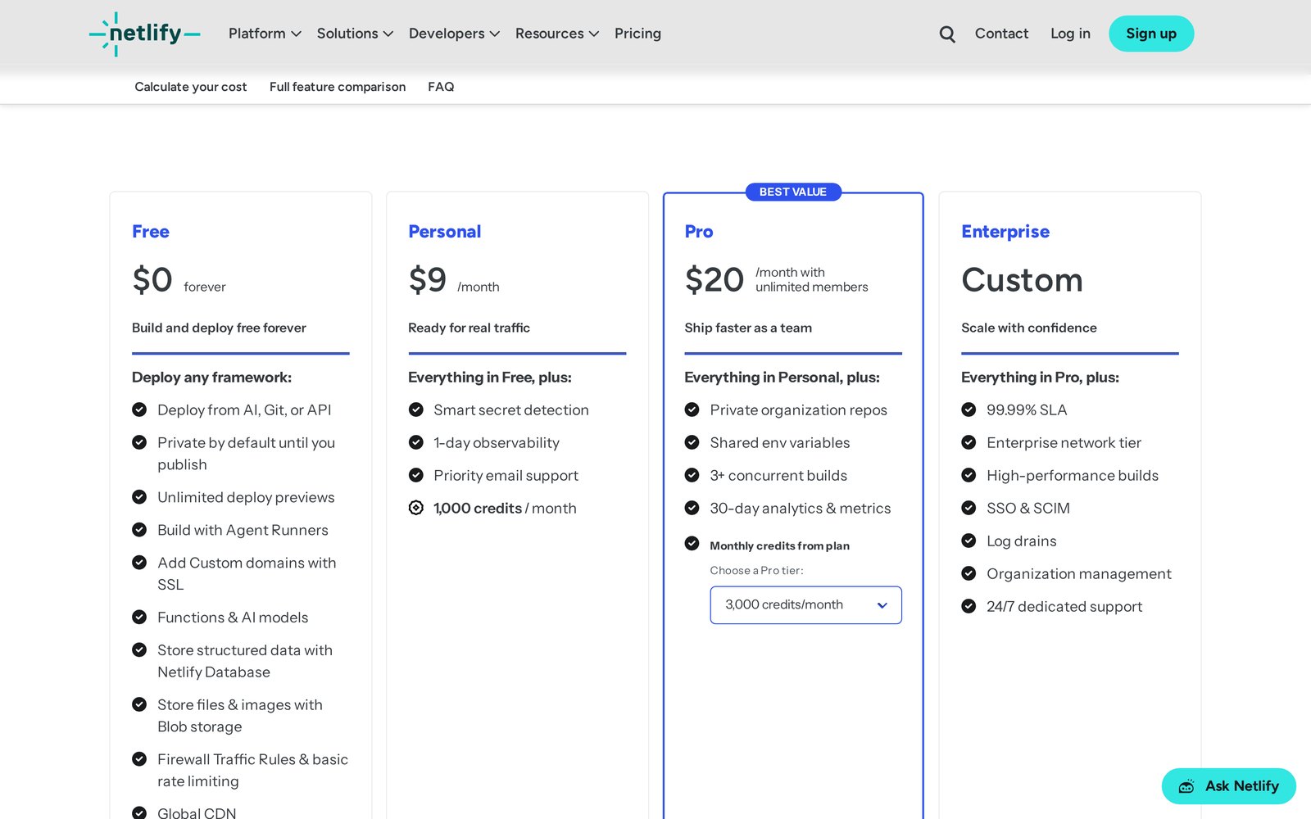This screenshot has height=819, width=1311.
Task: Click checkmark next to Deploy from AI, Git, or API
Action: click(139, 409)
